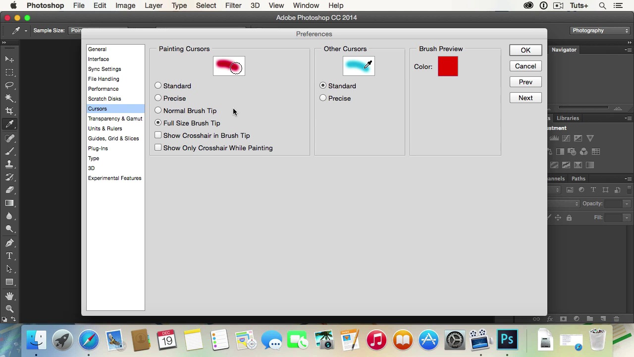Image resolution: width=634 pixels, height=357 pixels.
Task: Switch to the Paths tab
Action: 579,178
